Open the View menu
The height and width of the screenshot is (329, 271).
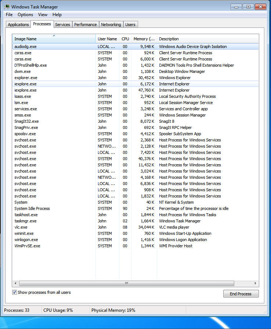43,15
